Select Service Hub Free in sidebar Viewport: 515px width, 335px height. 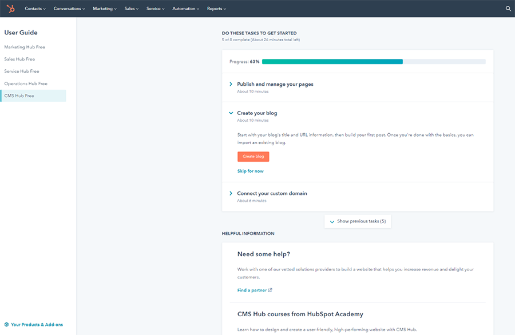(22, 71)
